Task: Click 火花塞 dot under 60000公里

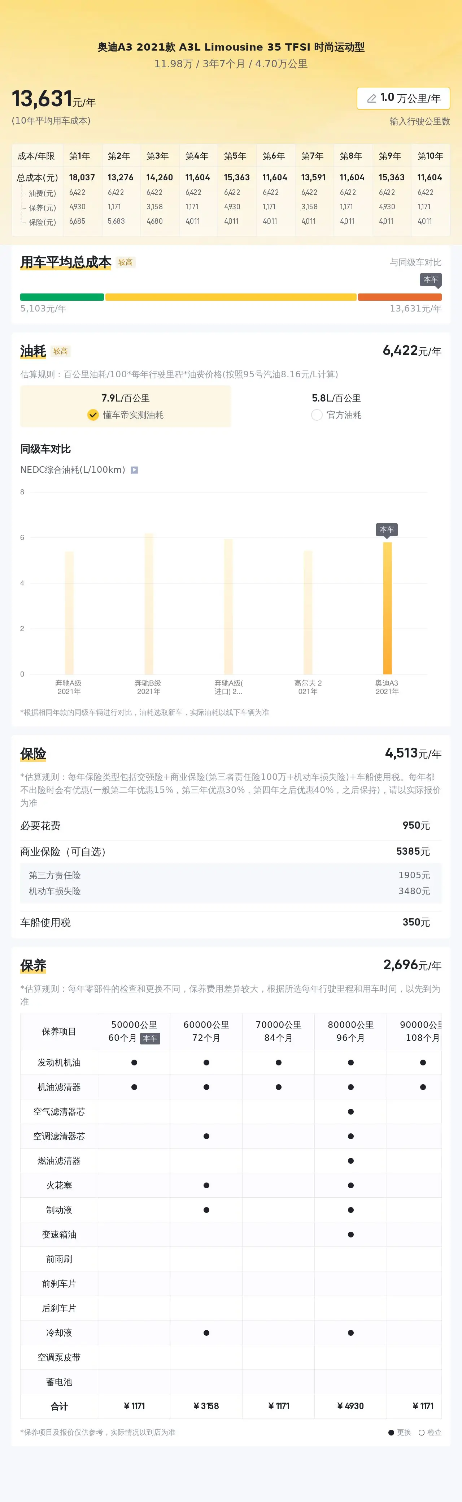Action: [206, 1185]
